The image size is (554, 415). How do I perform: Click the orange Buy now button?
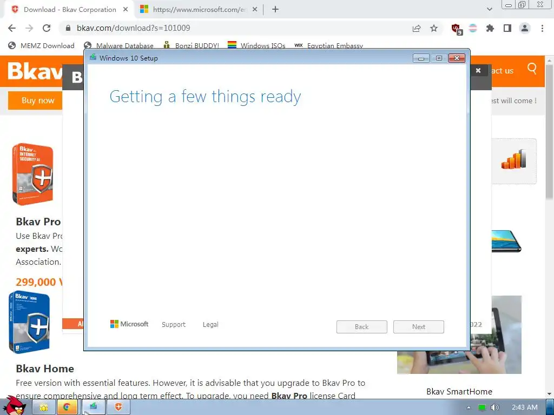coord(35,101)
